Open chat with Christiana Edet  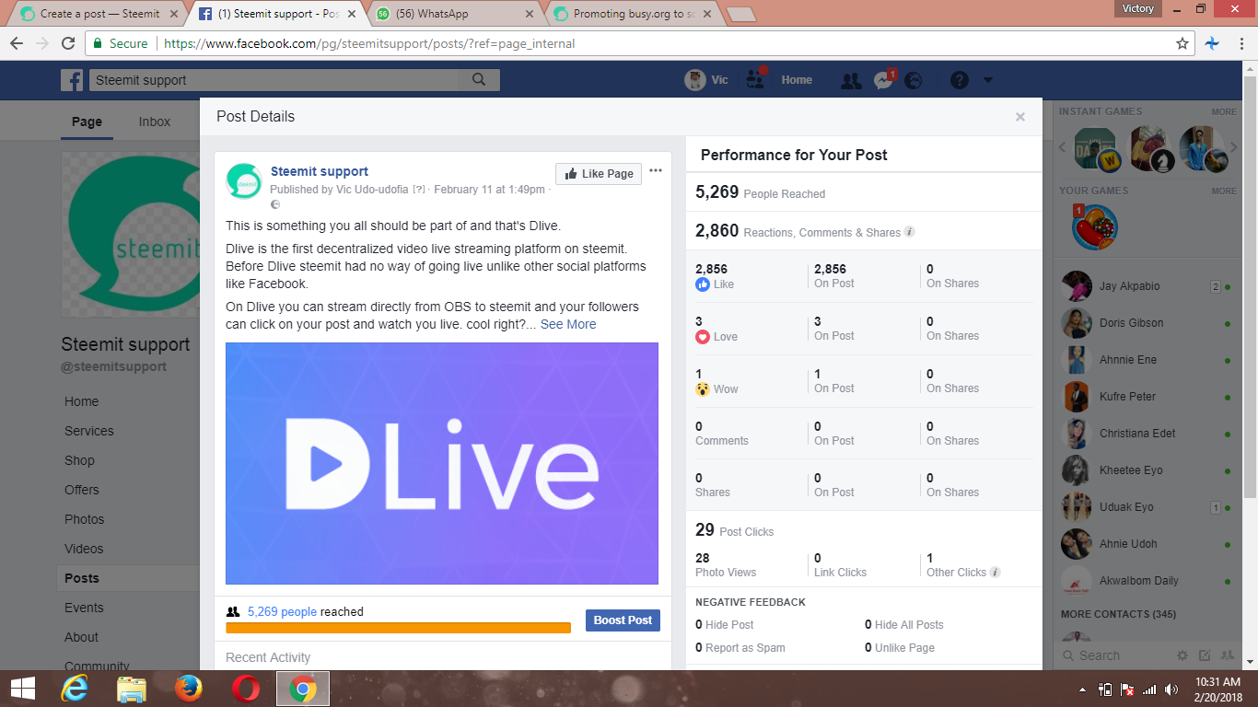coord(1147,434)
